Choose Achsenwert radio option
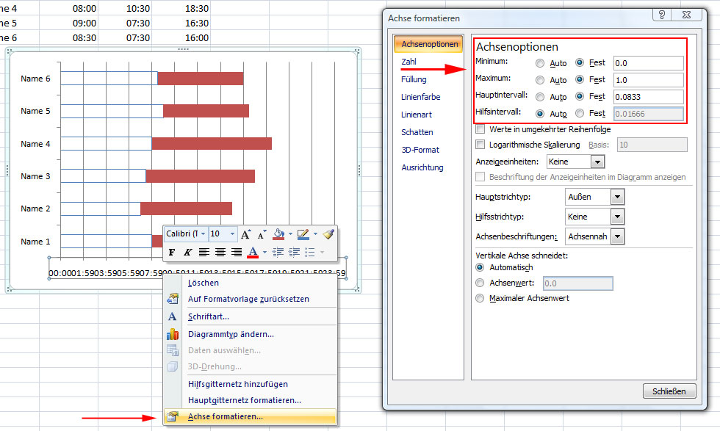 [480, 283]
